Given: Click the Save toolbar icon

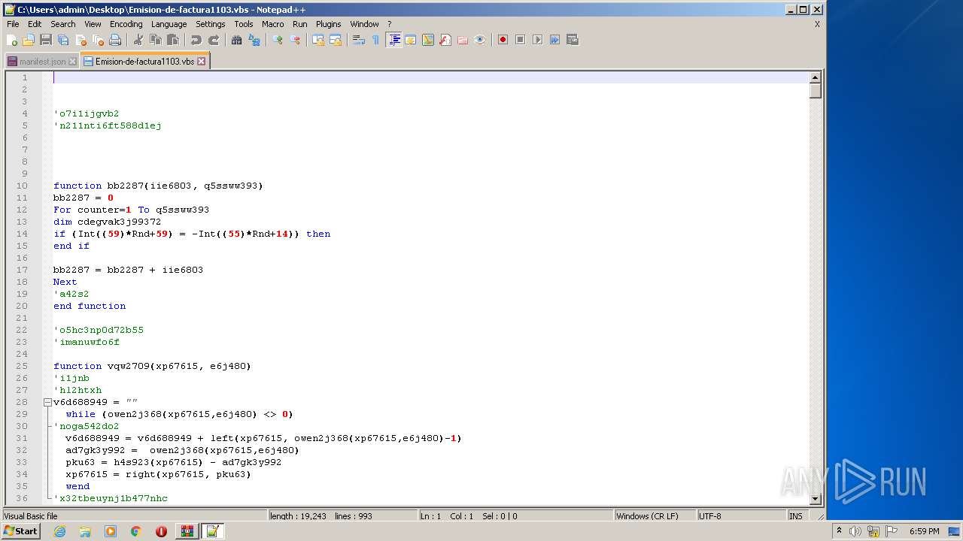Looking at the screenshot, I should coord(46,40).
